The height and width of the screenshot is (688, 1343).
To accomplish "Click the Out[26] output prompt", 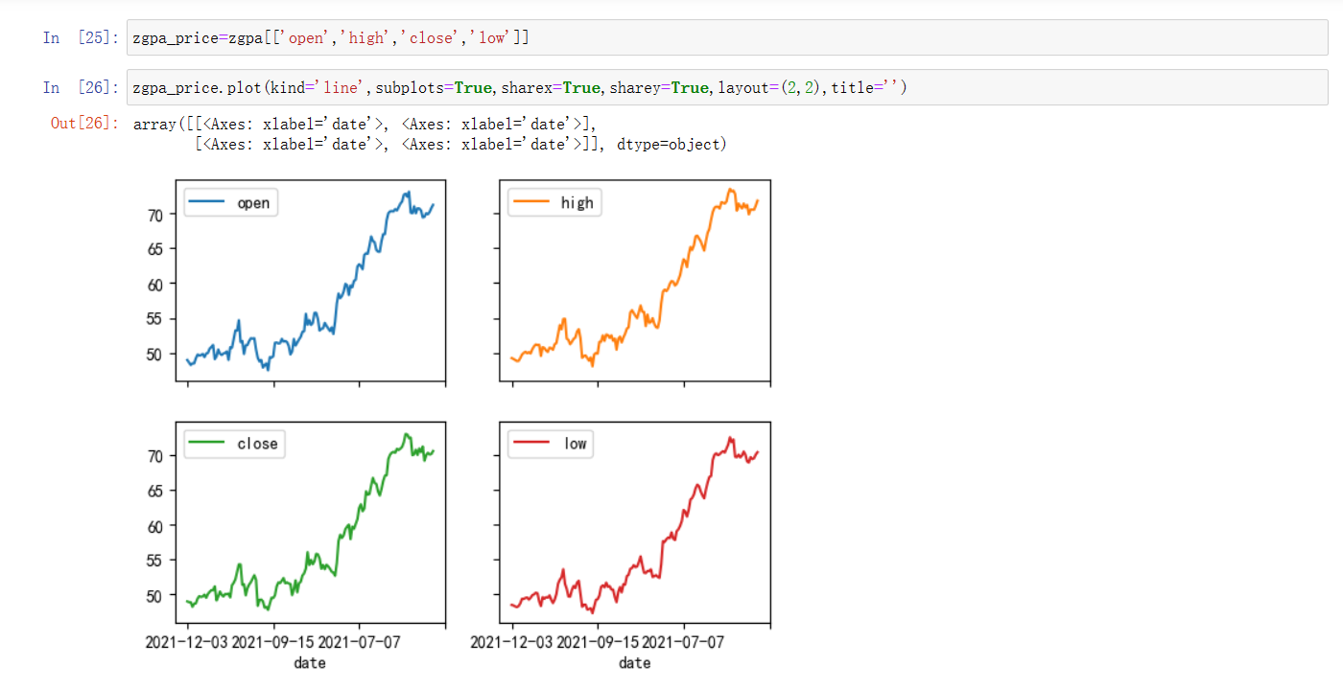I will point(84,123).
